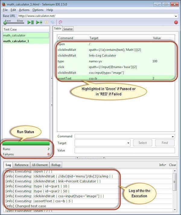
Task: Play entire test suite button
Action: click(30, 22)
